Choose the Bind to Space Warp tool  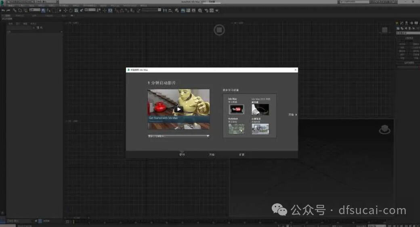(25, 10)
